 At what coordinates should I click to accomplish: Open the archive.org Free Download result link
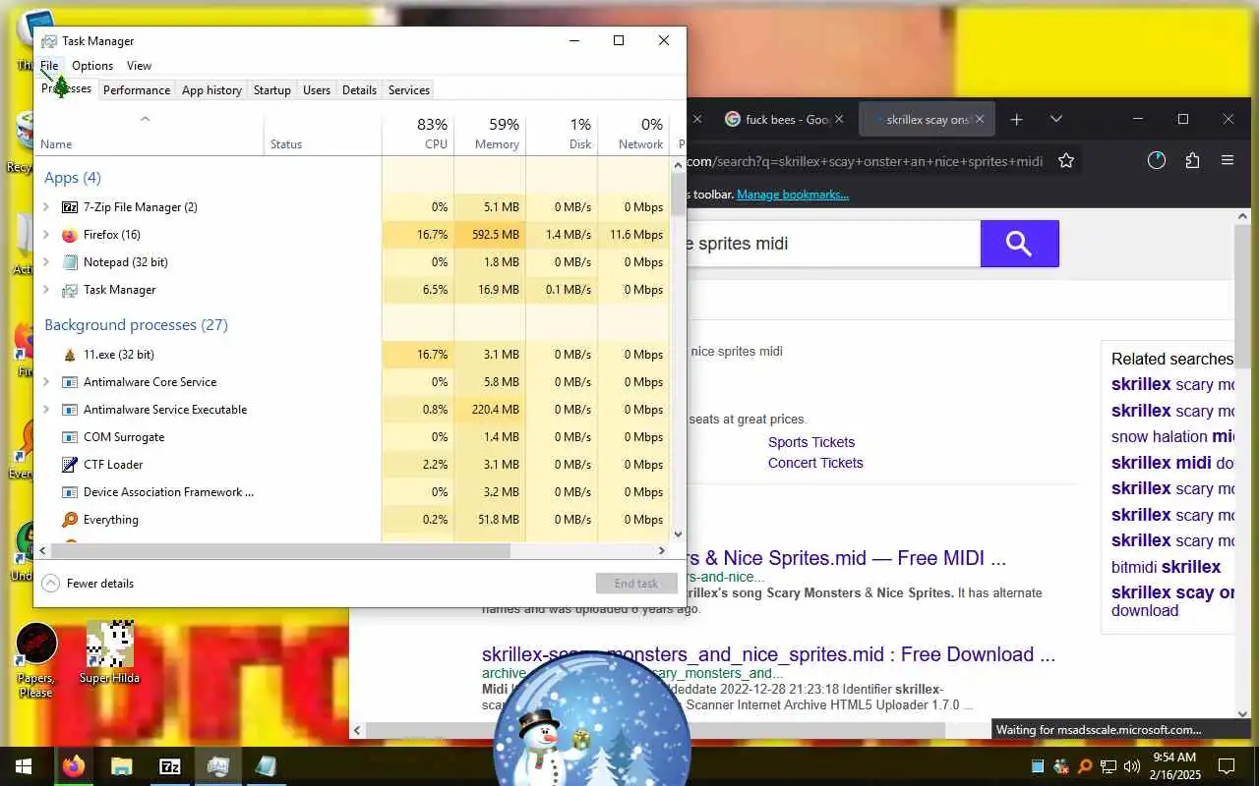point(768,654)
